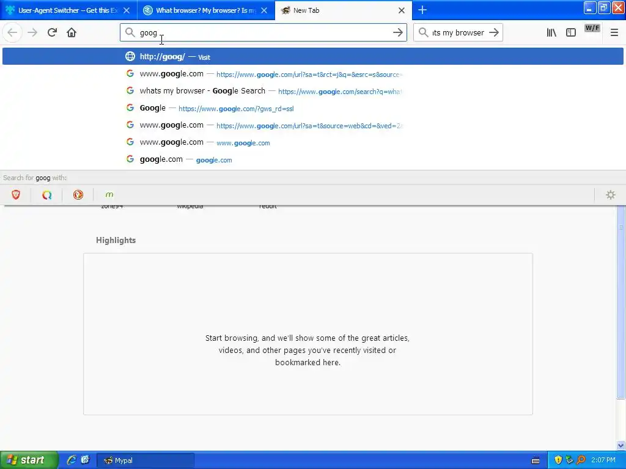Click the Highlights section heading
Screen dimensions: 626x469
coord(116,240)
